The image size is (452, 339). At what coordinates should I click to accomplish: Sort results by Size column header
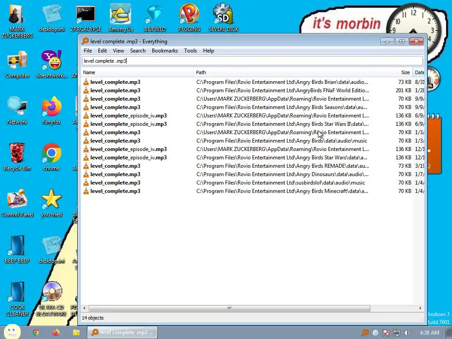392,72
